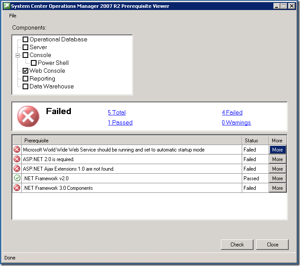The width and height of the screenshot is (300, 266).
Task: Open the 0 Warnings link
Action: [x=236, y=122]
